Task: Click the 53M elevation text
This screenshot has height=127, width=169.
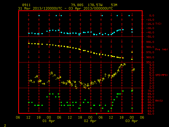Action: 114,5
